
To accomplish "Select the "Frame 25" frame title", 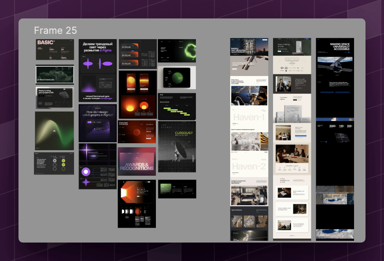I will point(55,31).
